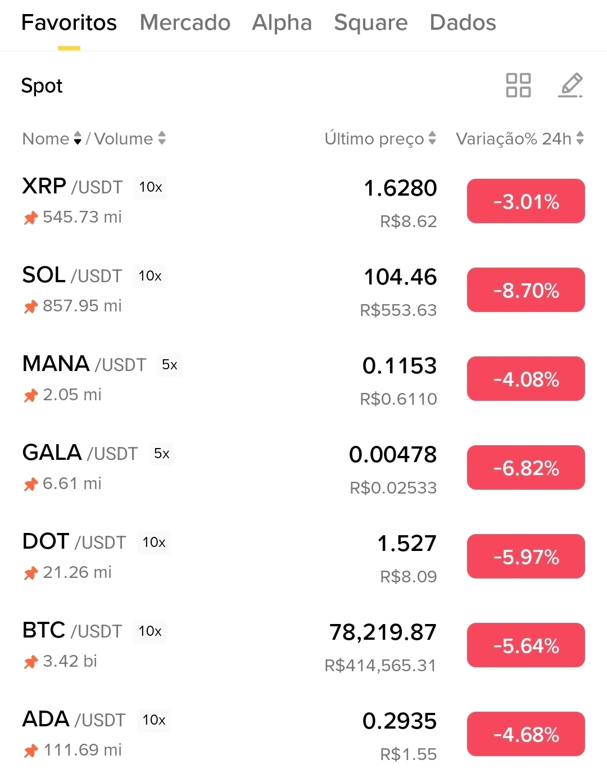This screenshot has height=773, width=607.
Task: Click the pin icon beside XRP volume
Action: tap(30, 218)
